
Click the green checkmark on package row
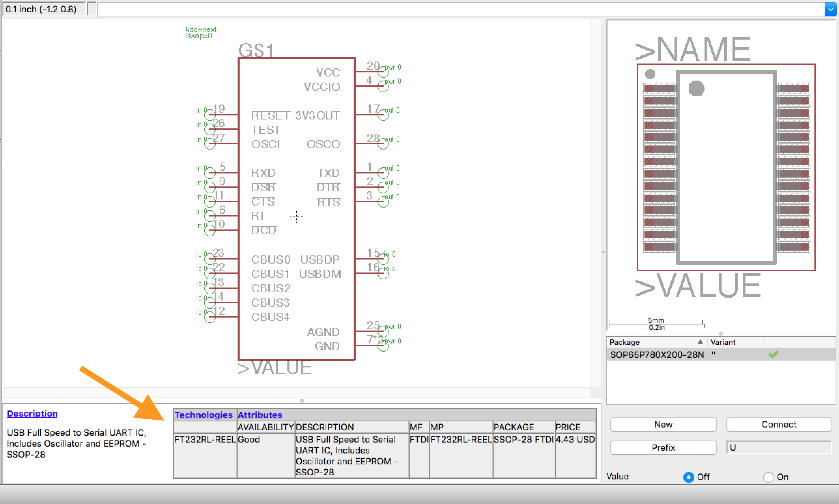773,354
